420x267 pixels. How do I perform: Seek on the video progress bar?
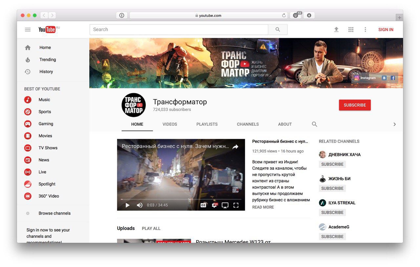click(x=181, y=199)
